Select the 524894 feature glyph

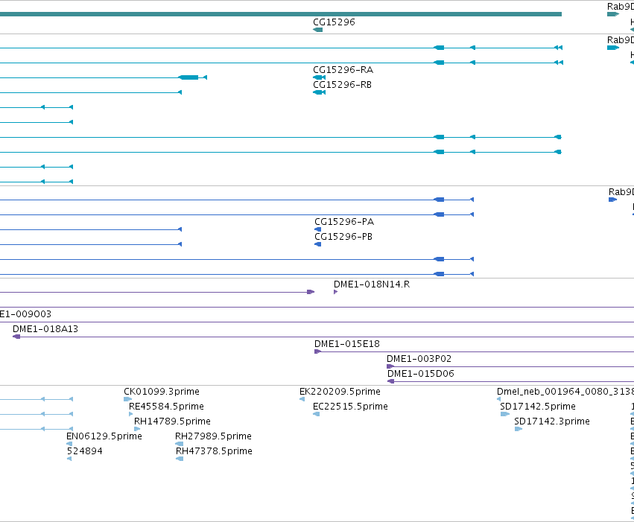69,459
